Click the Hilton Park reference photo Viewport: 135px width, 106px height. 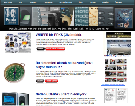119,47
